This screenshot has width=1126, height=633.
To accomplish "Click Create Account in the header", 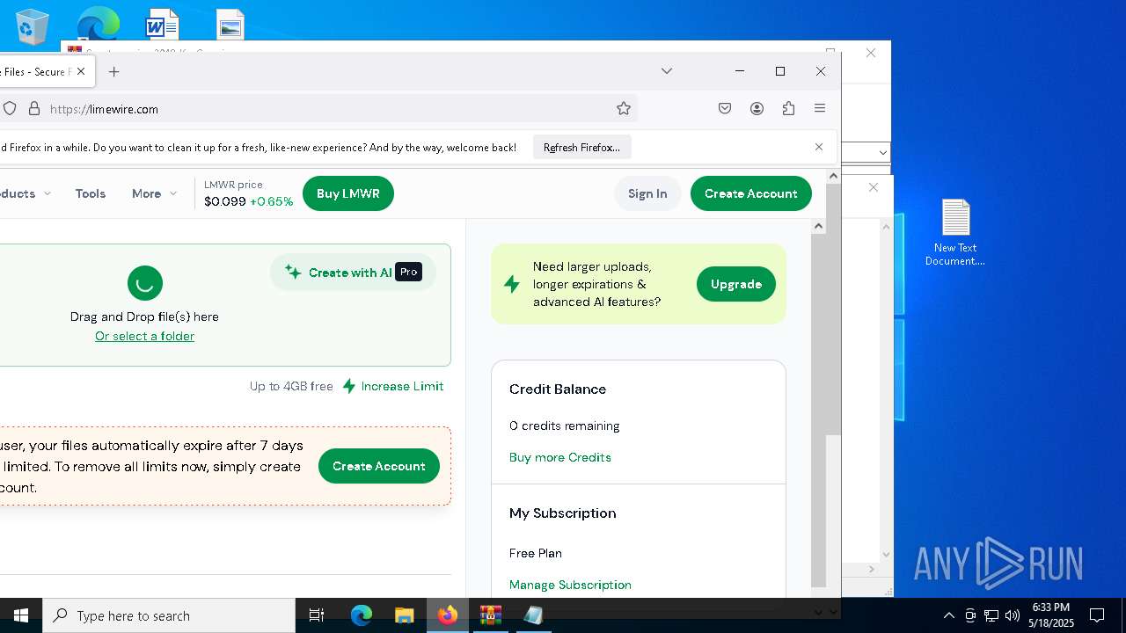I will coord(751,193).
